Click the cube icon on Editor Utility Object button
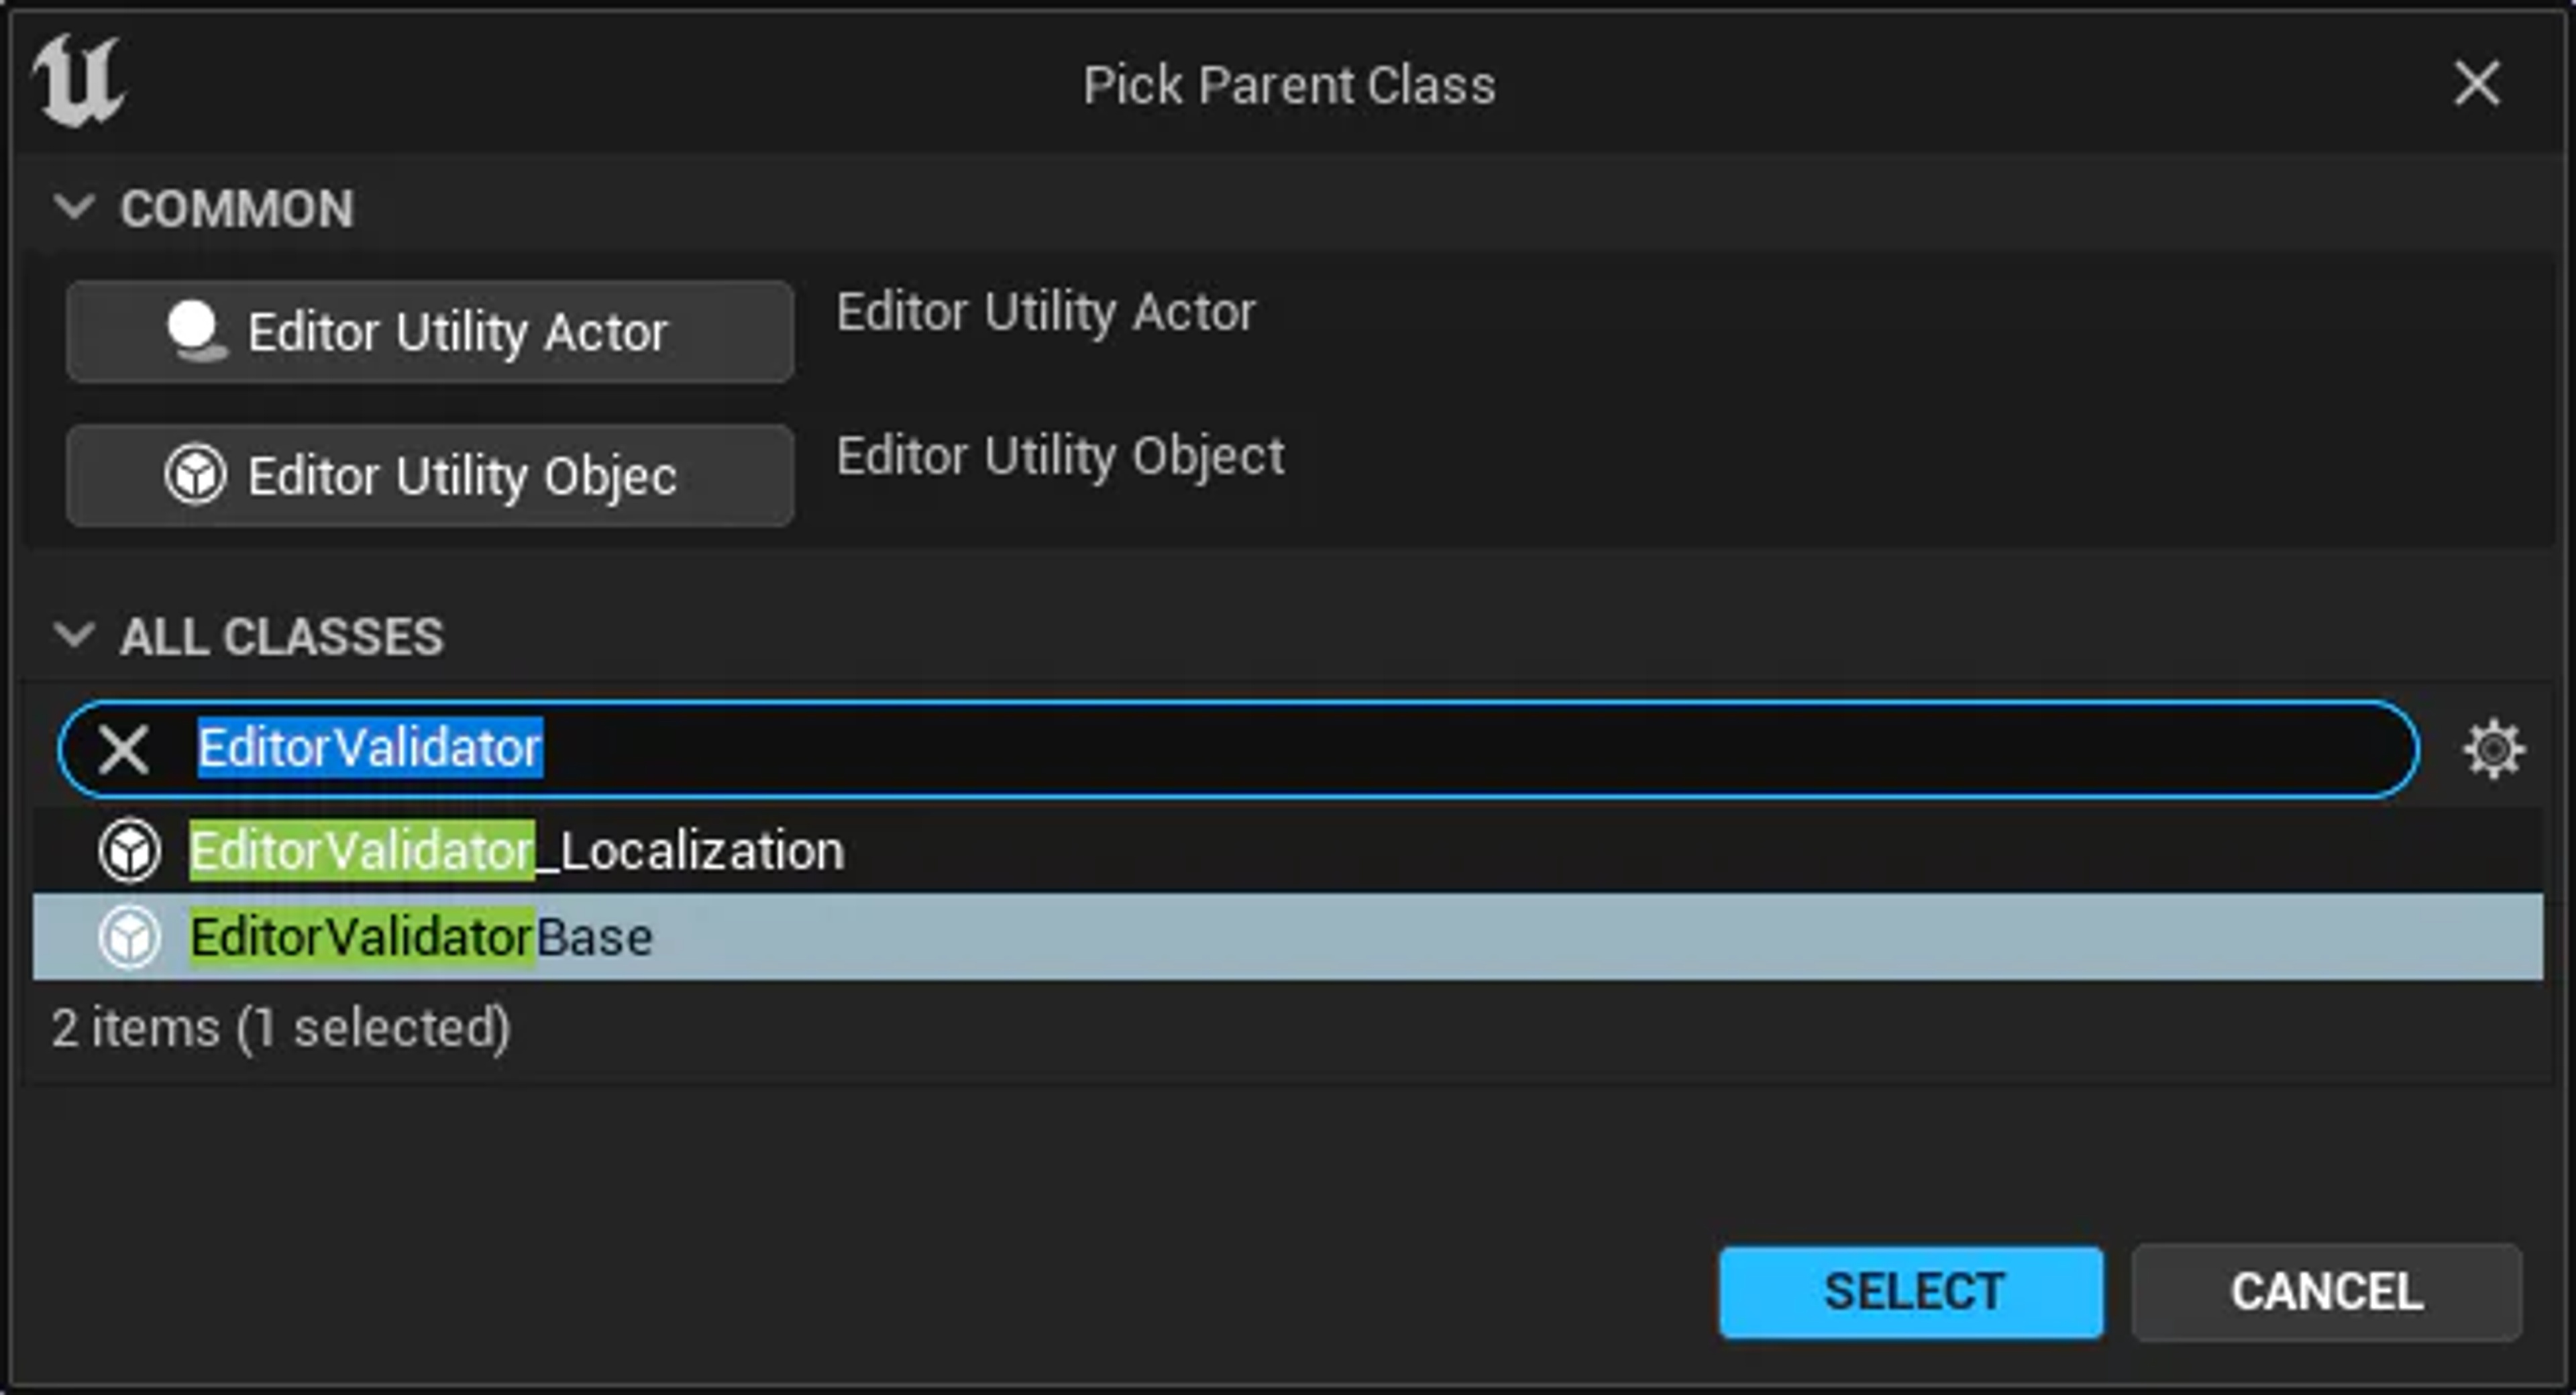The image size is (2576, 1395). tap(195, 475)
